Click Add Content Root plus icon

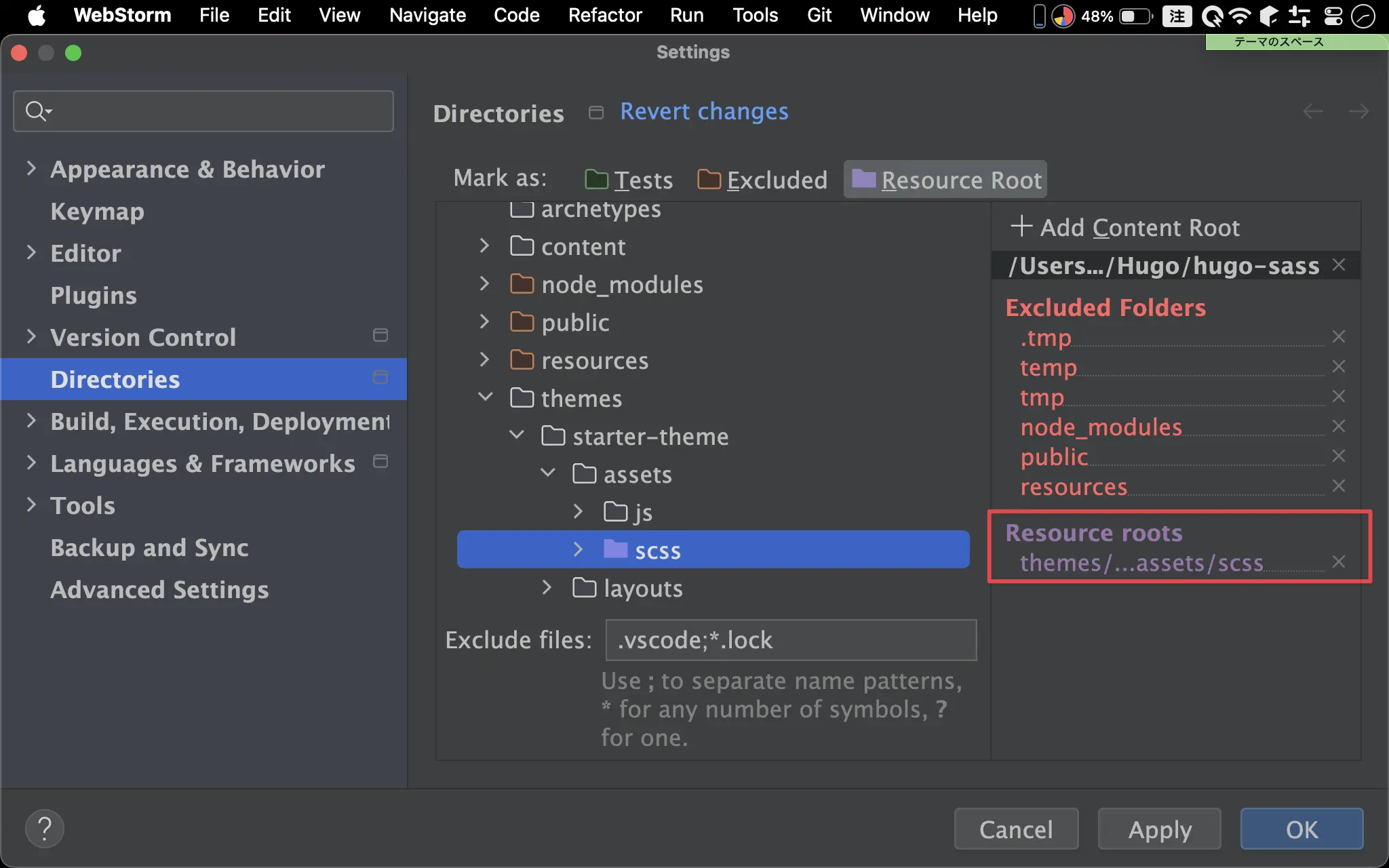point(1021,226)
